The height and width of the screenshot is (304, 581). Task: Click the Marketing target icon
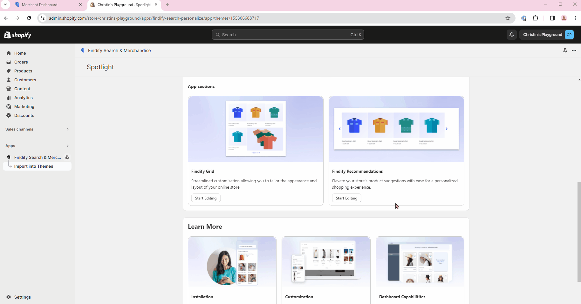pyautogui.click(x=9, y=106)
